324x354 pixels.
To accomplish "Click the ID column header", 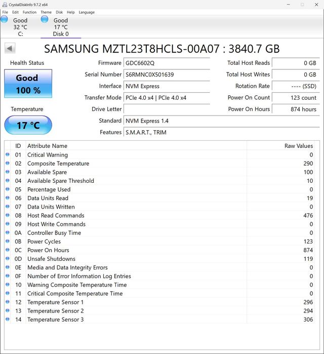I will click(x=18, y=146).
